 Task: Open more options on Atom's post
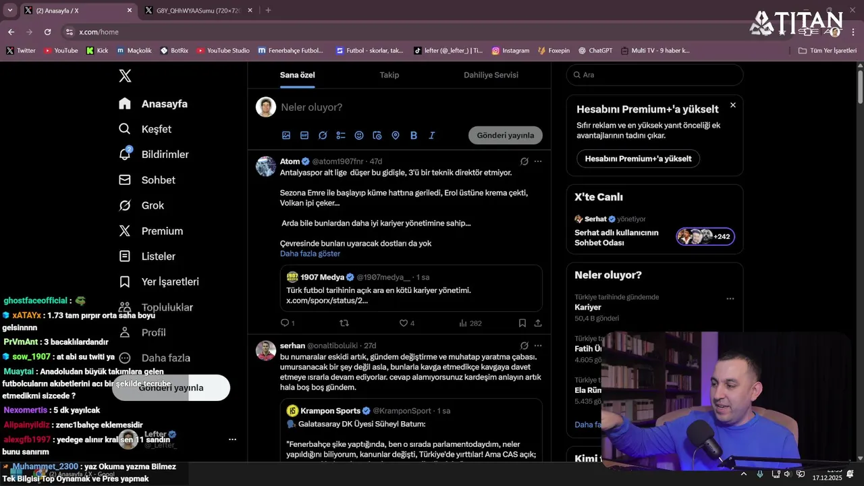(x=538, y=161)
